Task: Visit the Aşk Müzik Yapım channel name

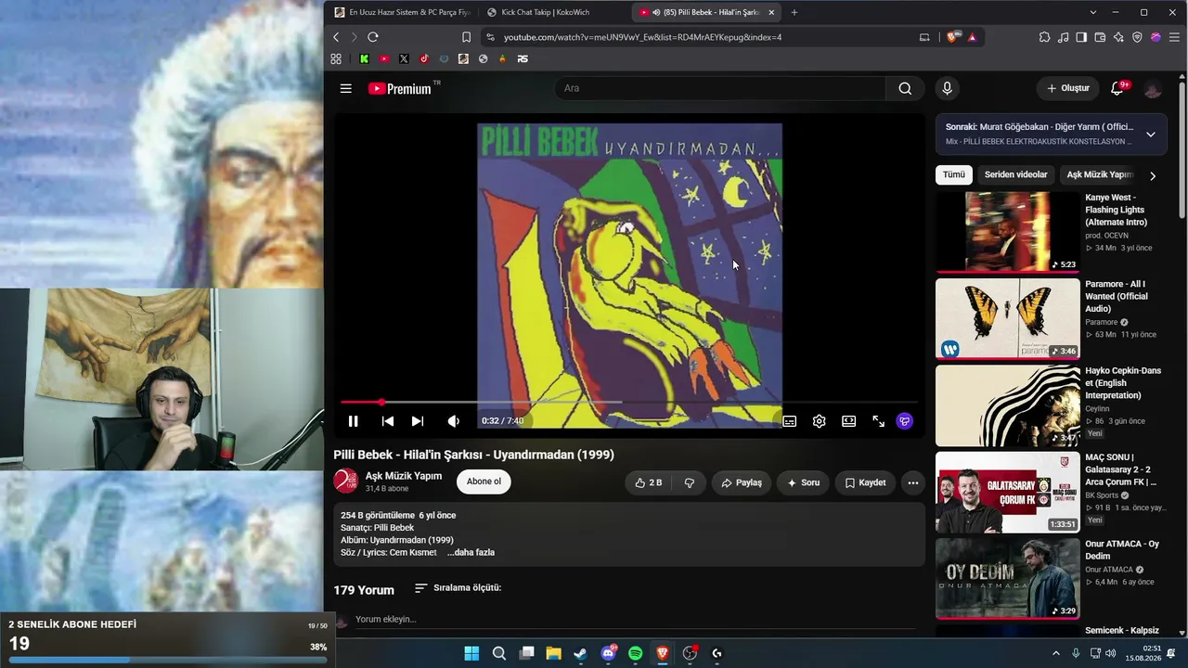Action: point(404,476)
